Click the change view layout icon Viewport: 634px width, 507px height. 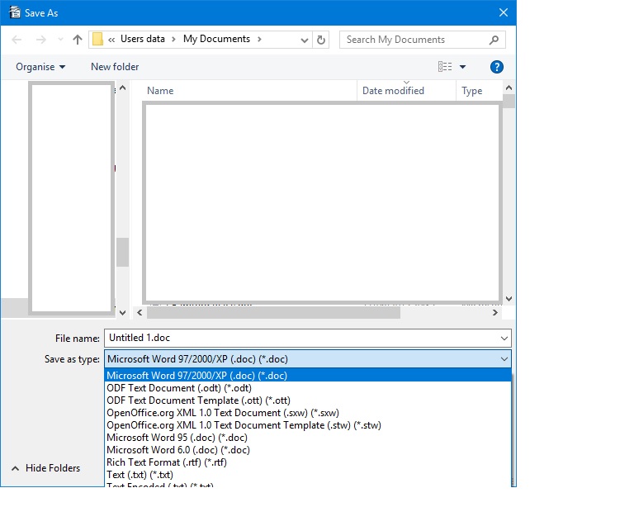tap(445, 67)
